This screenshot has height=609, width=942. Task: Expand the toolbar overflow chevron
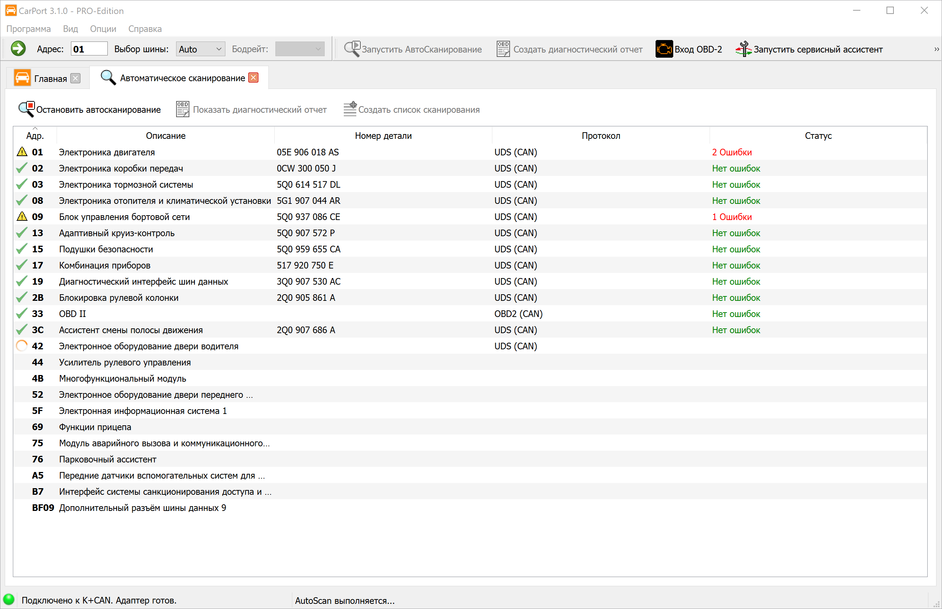click(936, 49)
